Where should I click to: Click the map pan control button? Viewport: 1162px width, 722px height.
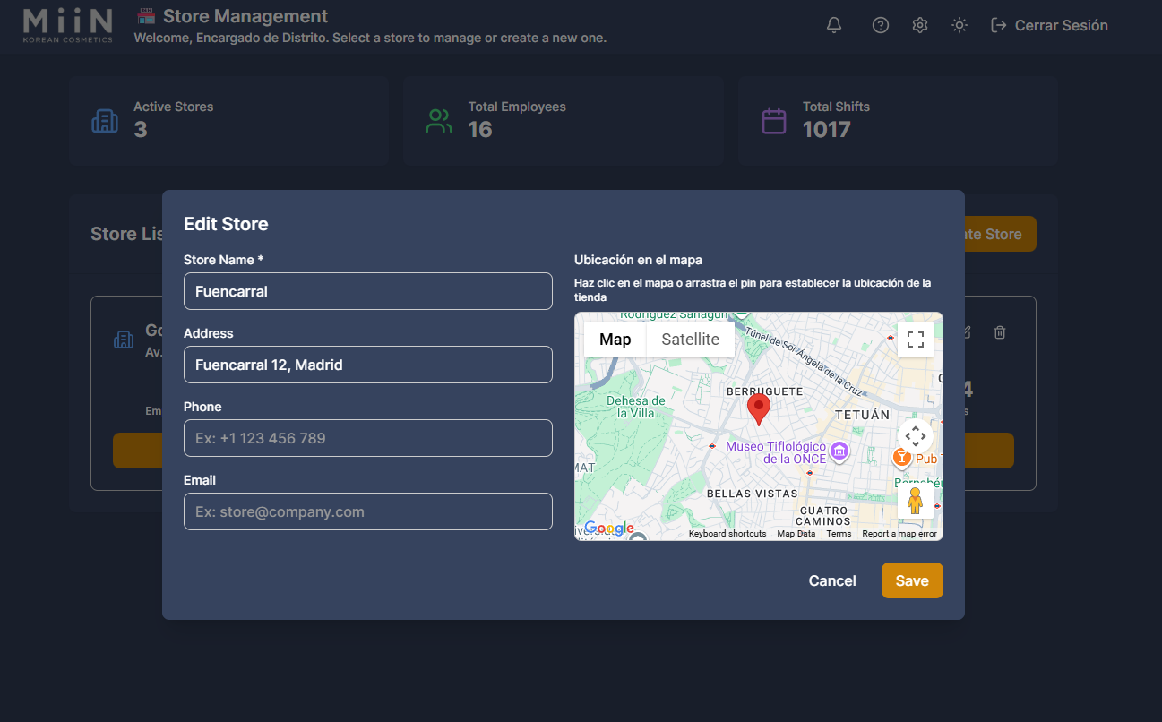coord(916,436)
